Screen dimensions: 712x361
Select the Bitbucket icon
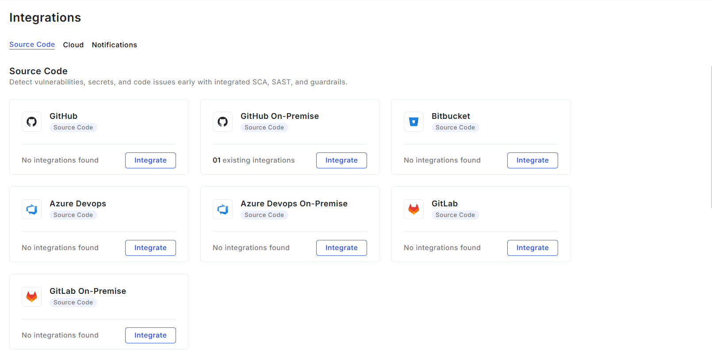[413, 122]
